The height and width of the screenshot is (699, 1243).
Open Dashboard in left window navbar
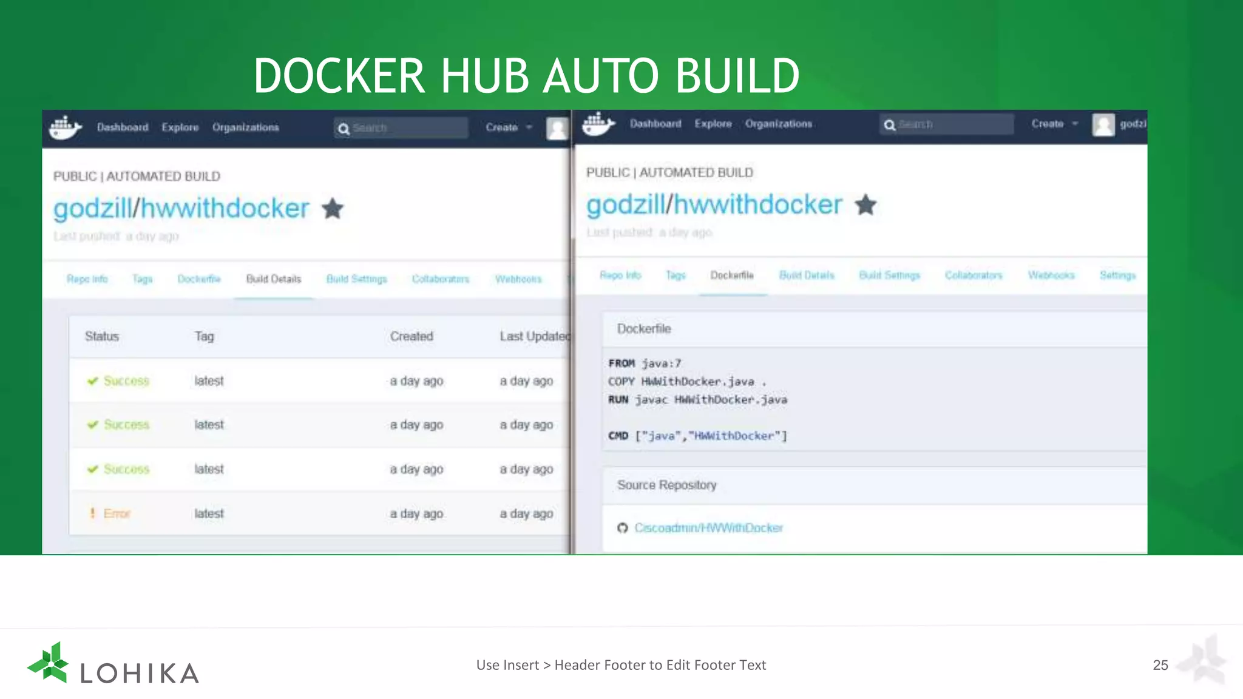coord(123,127)
